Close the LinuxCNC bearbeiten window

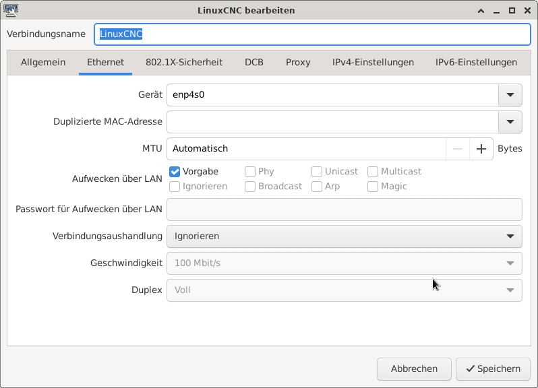[528, 11]
